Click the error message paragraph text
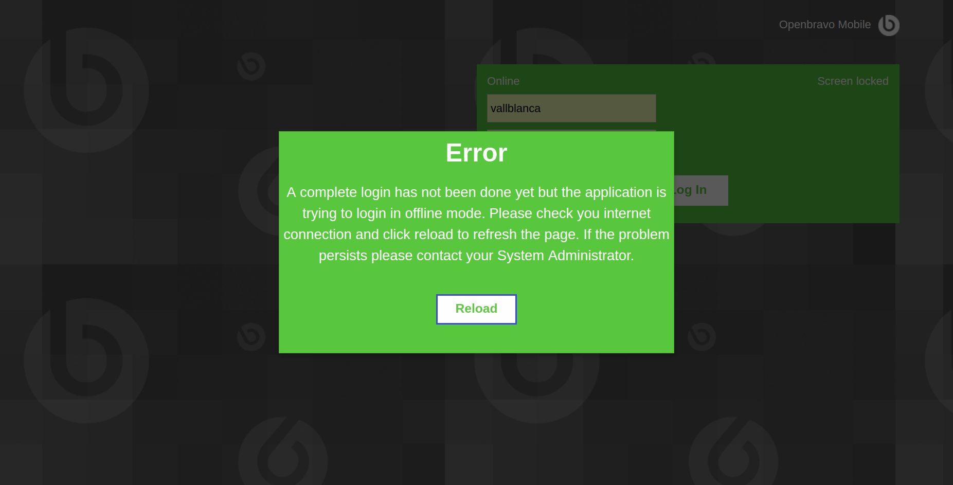The image size is (953, 485). tap(476, 224)
